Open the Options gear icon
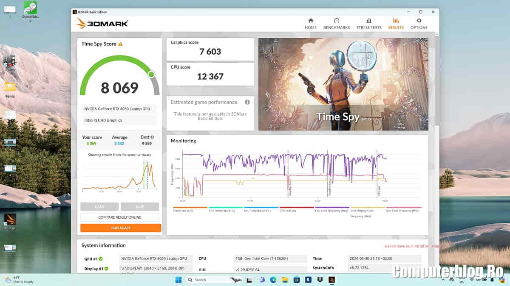 pos(419,21)
